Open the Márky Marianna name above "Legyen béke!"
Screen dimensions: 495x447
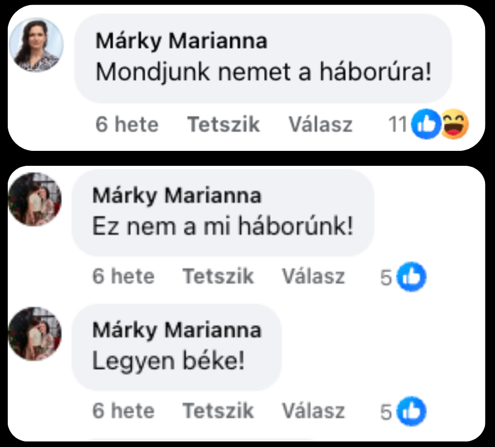(177, 331)
